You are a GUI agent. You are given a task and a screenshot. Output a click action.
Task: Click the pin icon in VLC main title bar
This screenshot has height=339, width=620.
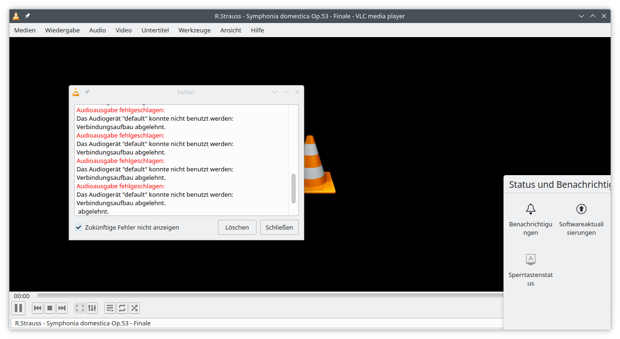click(x=27, y=16)
